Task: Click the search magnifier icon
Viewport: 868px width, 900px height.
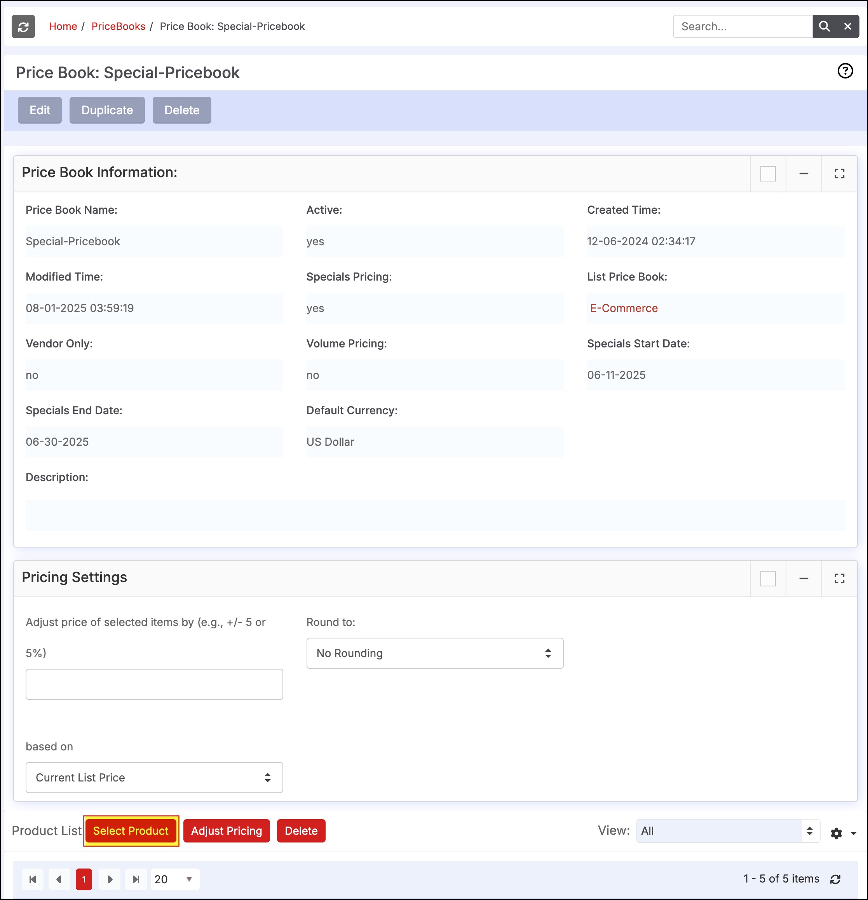Action: click(824, 27)
